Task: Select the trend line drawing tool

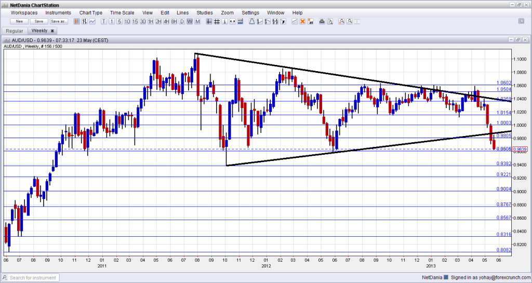Action: [260, 21]
